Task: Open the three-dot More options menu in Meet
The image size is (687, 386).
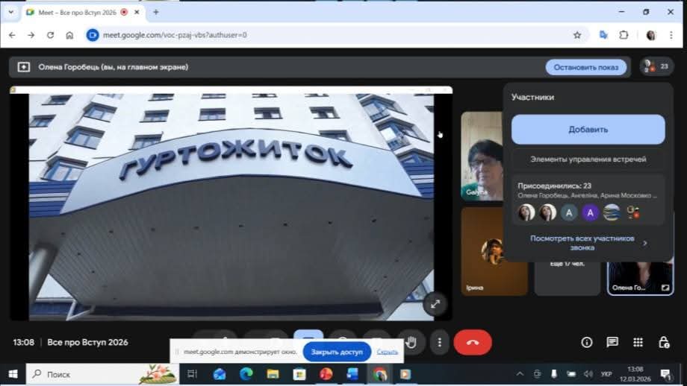Action: pyautogui.click(x=440, y=342)
